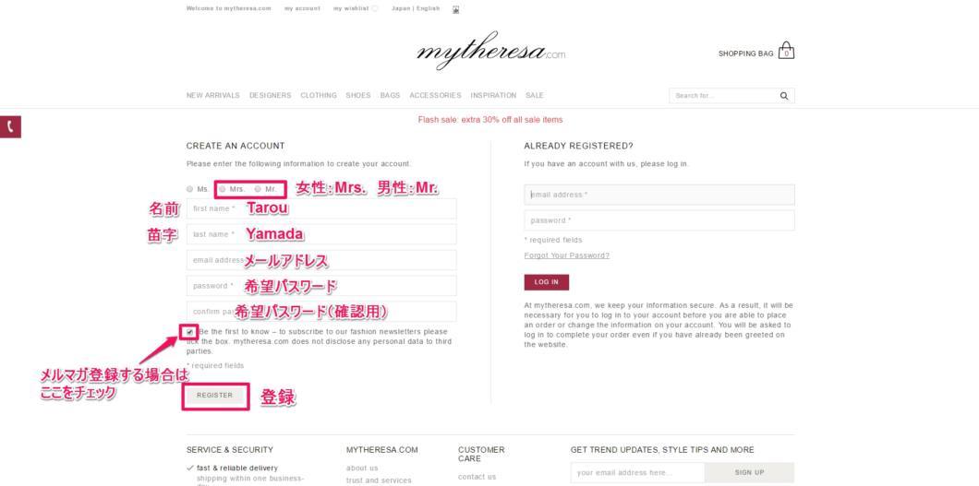This screenshot has height=486, width=979.
Task: Select the Mrs. radio button
Action: (223, 189)
